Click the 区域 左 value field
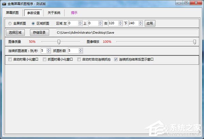The height and width of the screenshot is (139, 204). pos(73,23)
